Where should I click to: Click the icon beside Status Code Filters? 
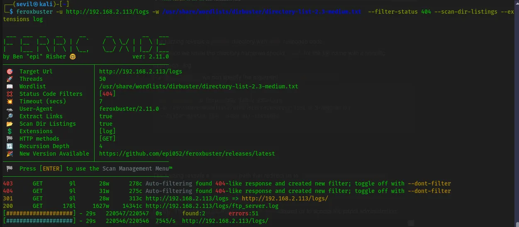[x=10, y=94]
